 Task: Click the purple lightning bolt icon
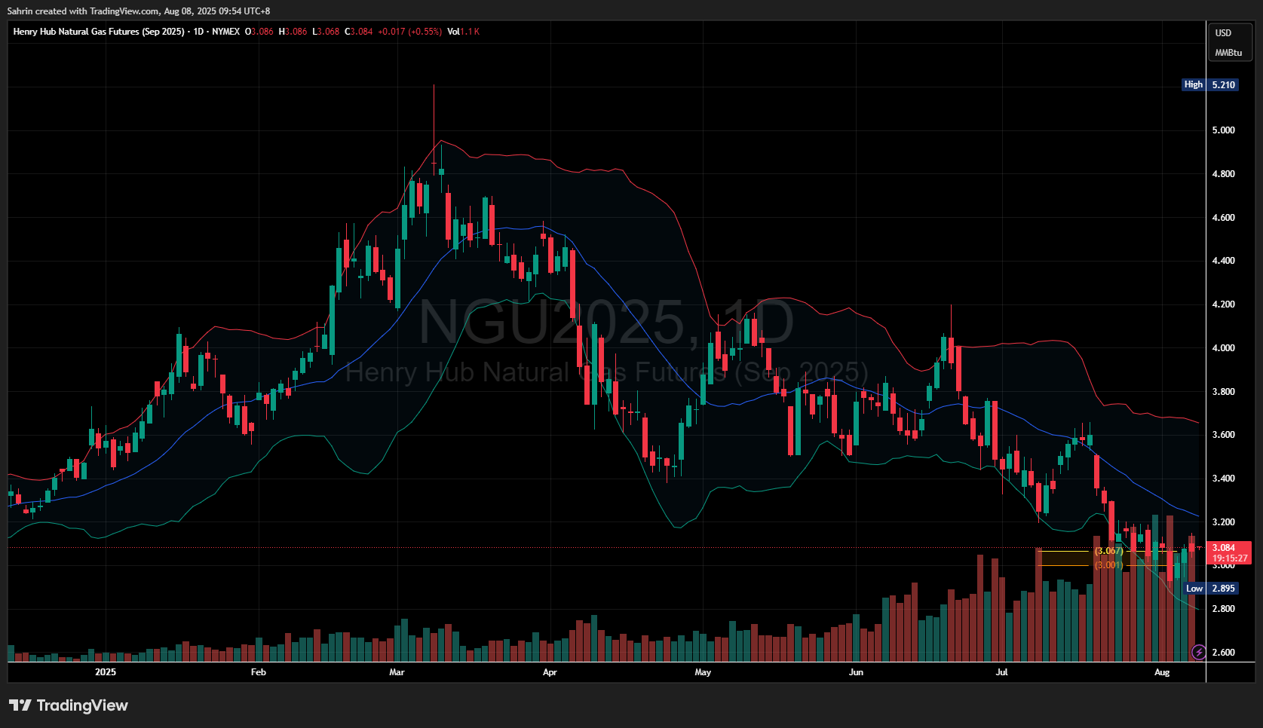tap(1198, 652)
